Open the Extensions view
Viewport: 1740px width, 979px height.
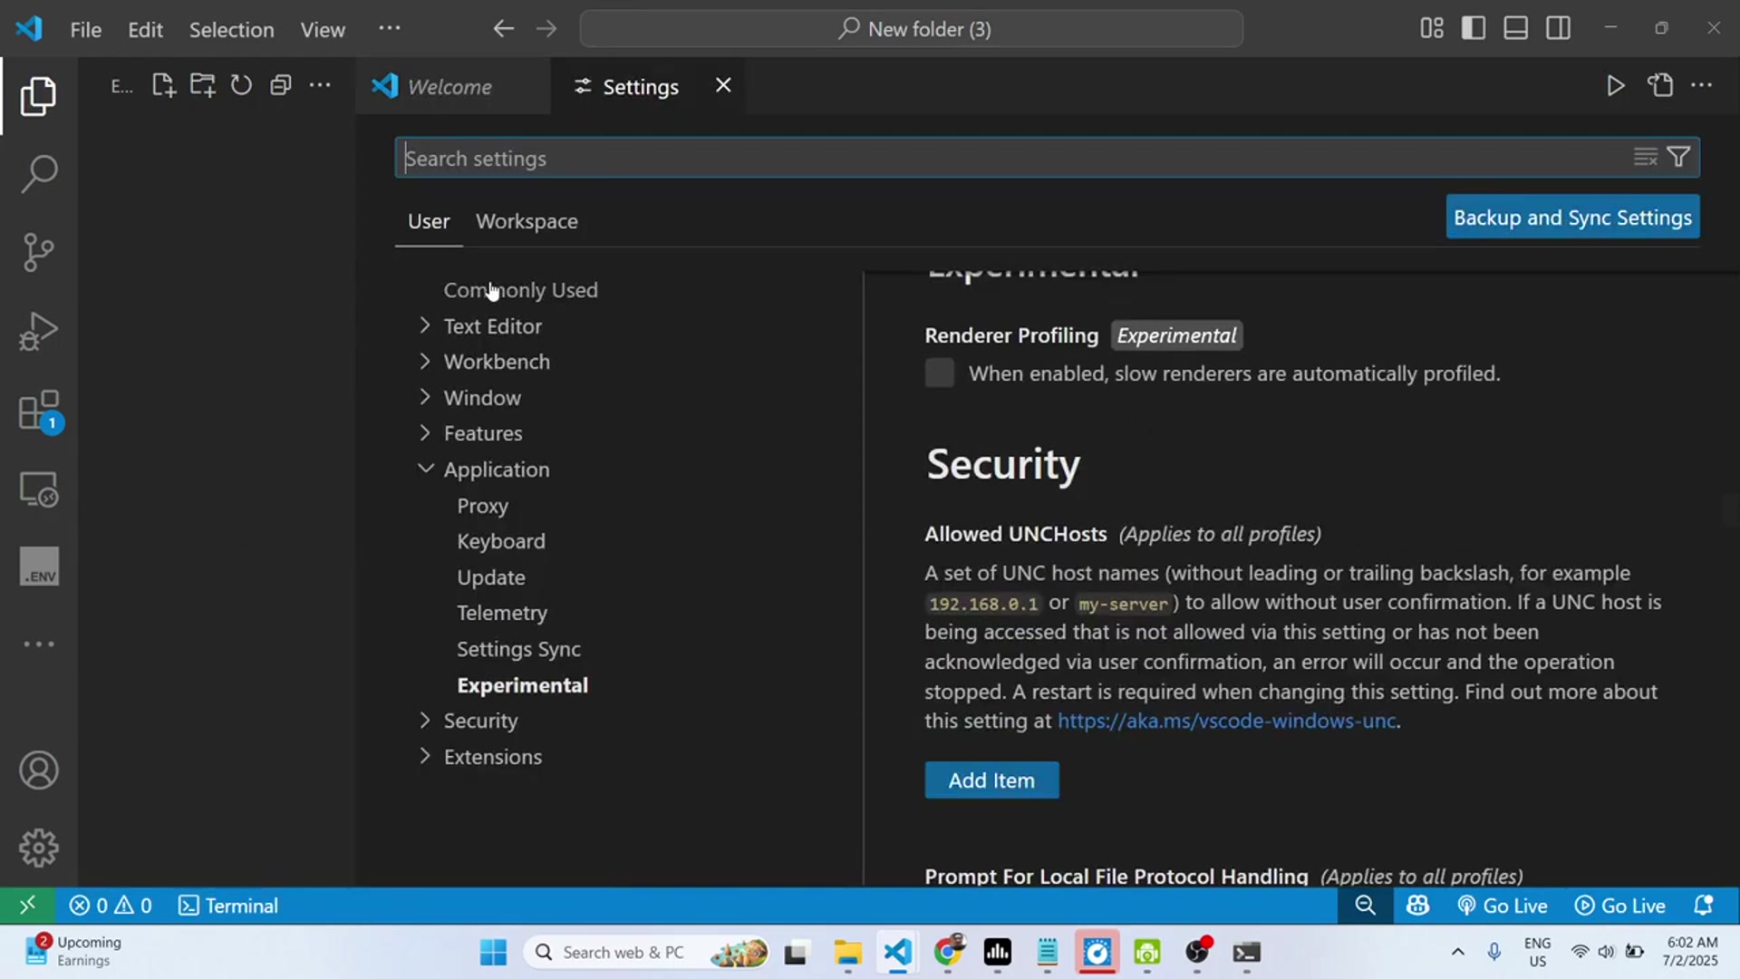[x=38, y=411]
